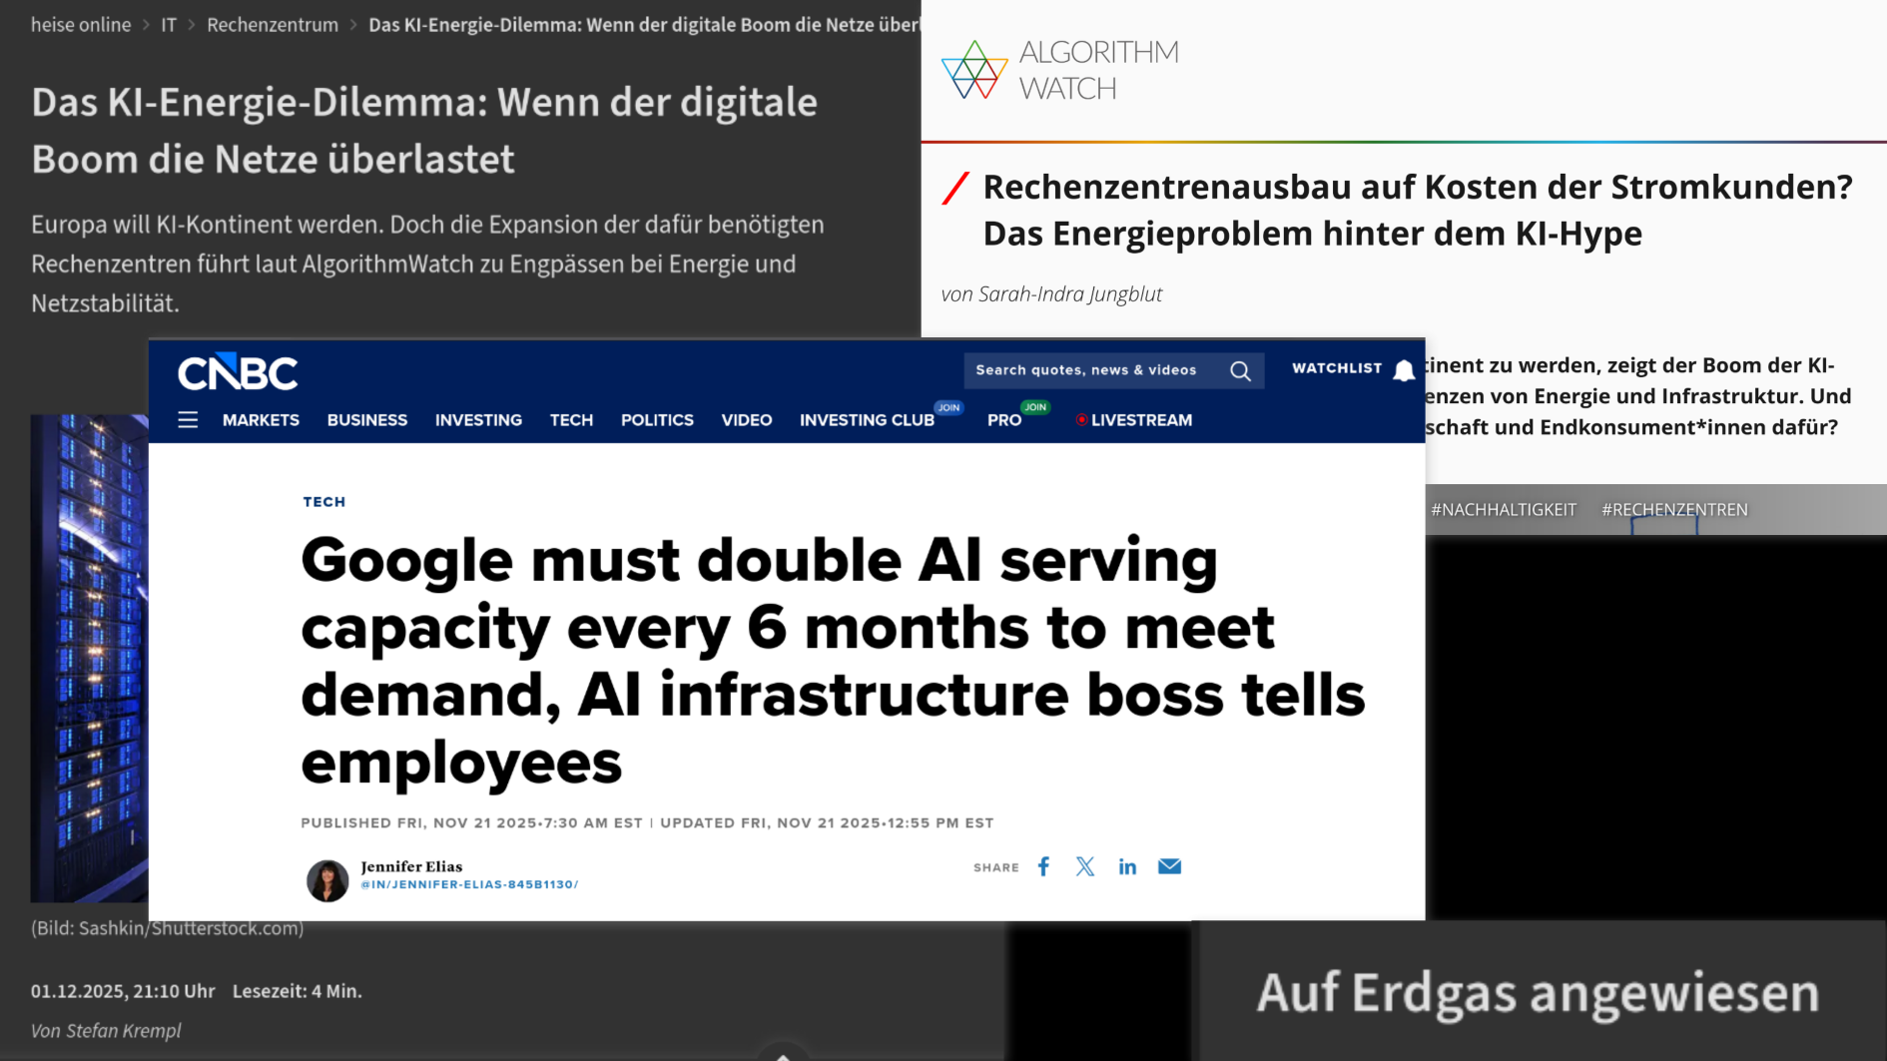The width and height of the screenshot is (1887, 1061).
Task: Click the Rechenzentrum breadcrumb link
Action: [x=273, y=25]
